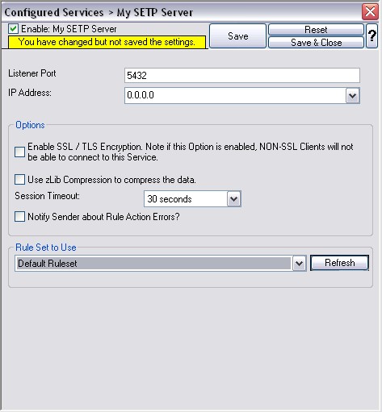This screenshot has width=382, height=412.
Task: Click the Save button
Action: tap(238, 35)
